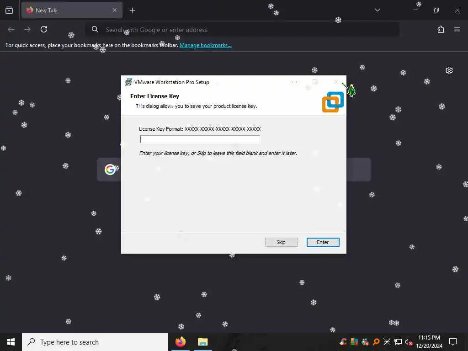Click the Firefox address bar
Viewport: 468px width, 351px height.
click(242, 30)
